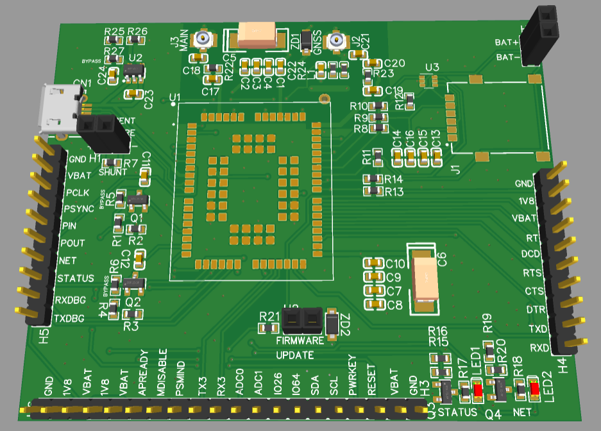Image resolution: width=601 pixels, height=431 pixels.
Task: Click the H4 header designator
Action: [562, 365]
